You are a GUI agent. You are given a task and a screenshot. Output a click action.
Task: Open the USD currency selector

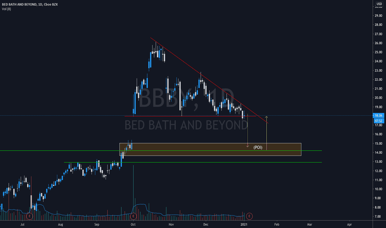click(379, 4)
